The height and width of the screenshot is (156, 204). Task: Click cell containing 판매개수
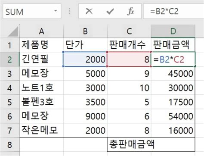point(129,45)
